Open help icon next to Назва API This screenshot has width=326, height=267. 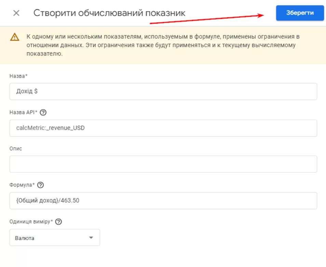coord(43,112)
